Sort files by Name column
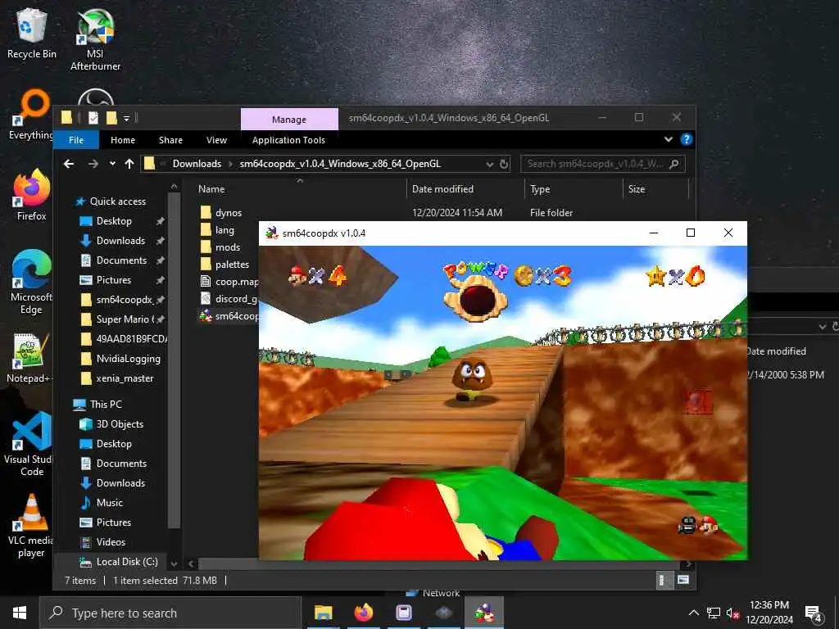839x629 pixels. point(211,189)
